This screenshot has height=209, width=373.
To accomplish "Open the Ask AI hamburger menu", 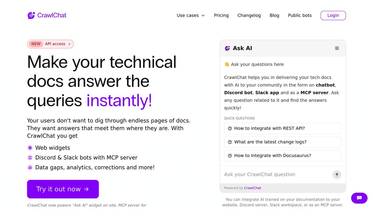I will coord(337,48).
